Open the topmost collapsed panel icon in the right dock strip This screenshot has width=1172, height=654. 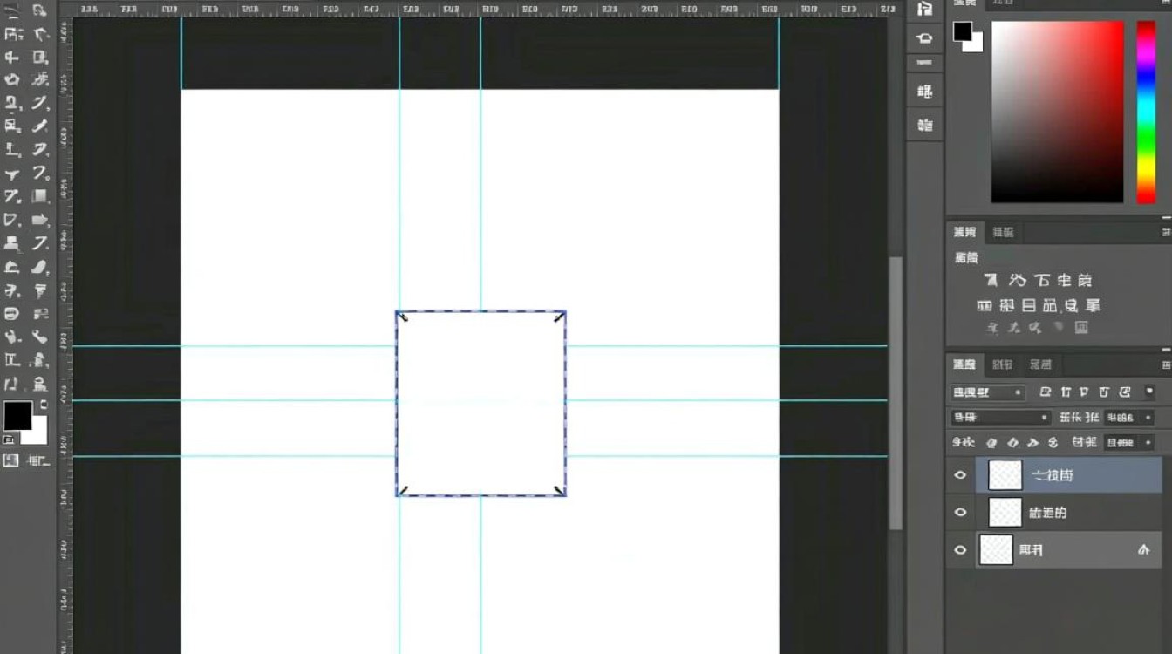[925, 9]
